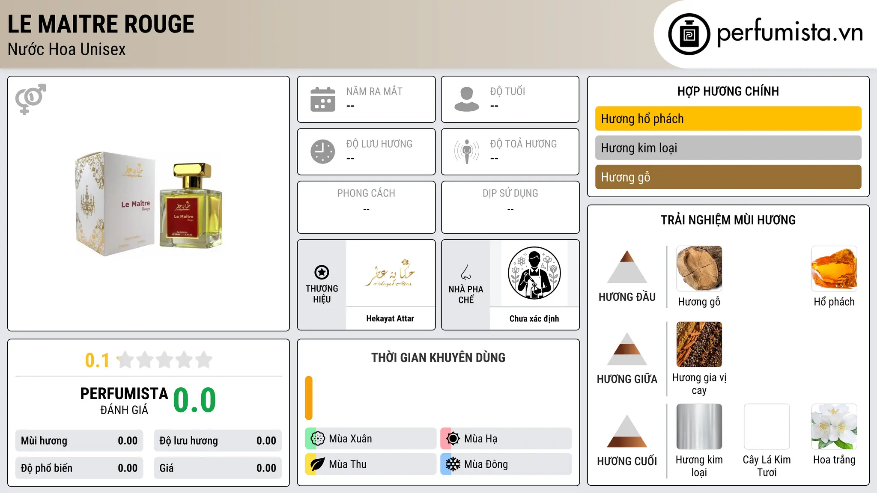Click the Giá score row

click(218, 468)
